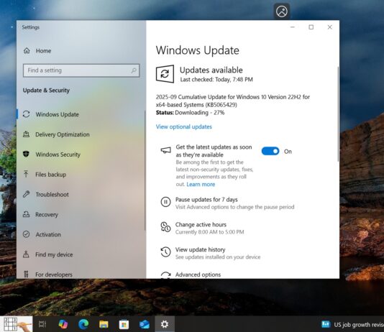Click the Windows Update sidebar sync icon
Screen dimensions: 384x332
(x=26, y=114)
